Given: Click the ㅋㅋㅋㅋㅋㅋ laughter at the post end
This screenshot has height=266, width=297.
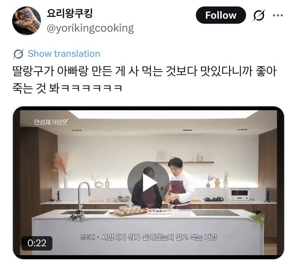Looking at the screenshot, I should (92, 88).
